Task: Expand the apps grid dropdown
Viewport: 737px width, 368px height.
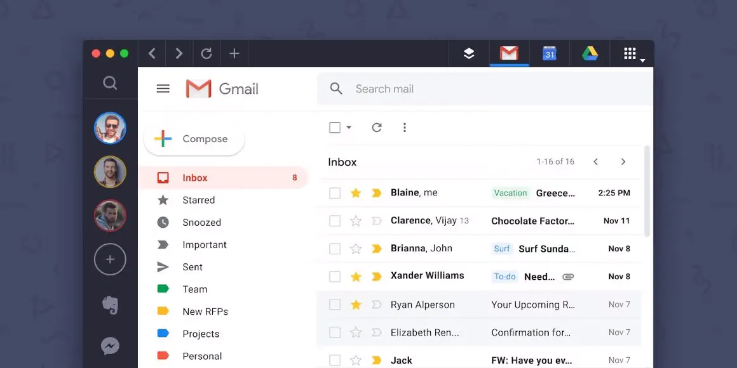Action: [632, 55]
